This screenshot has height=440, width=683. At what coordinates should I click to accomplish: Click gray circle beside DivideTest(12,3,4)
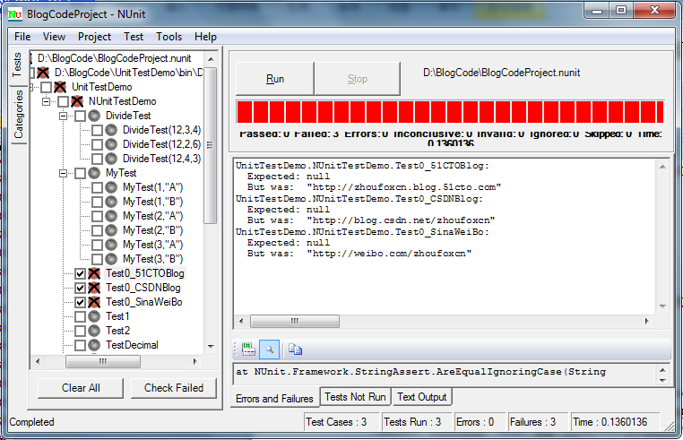click(x=111, y=130)
